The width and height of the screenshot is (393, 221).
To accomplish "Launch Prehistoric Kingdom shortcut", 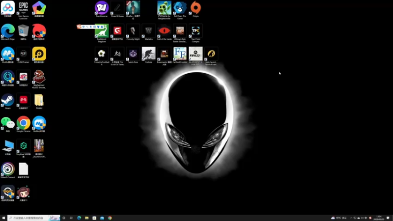I will (102, 33).
